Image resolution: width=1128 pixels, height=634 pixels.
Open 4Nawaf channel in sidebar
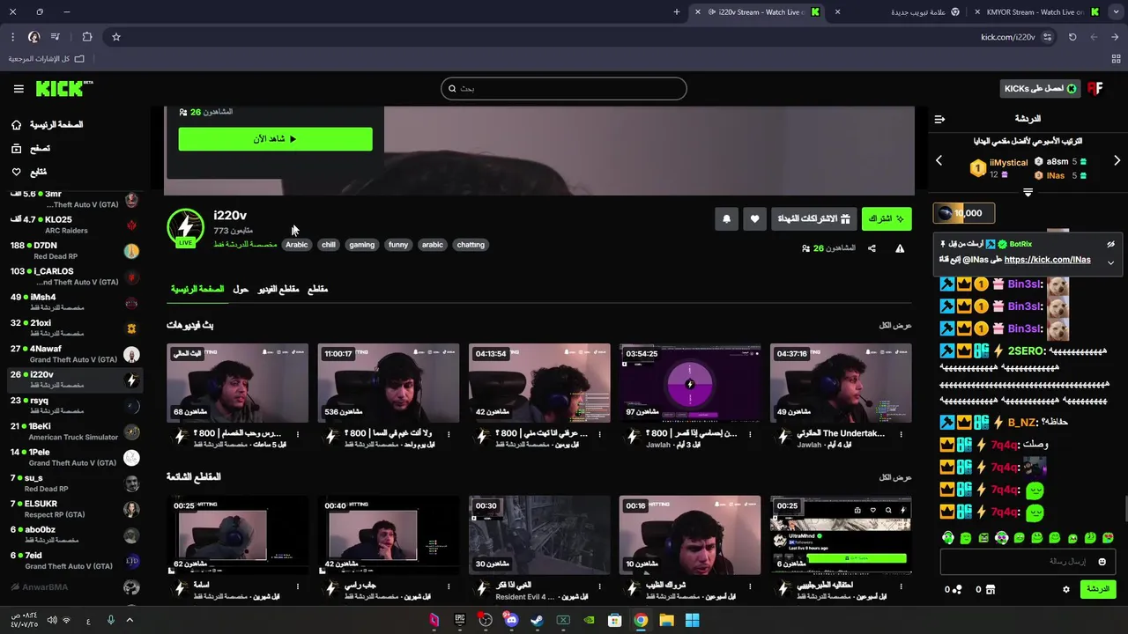click(74, 354)
